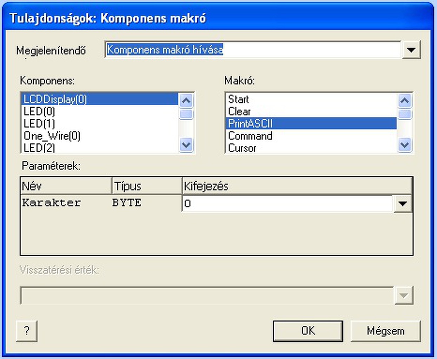The image size is (437, 359).
Task: Click the Komponens makró hívása text field
Action: [x=253, y=50]
